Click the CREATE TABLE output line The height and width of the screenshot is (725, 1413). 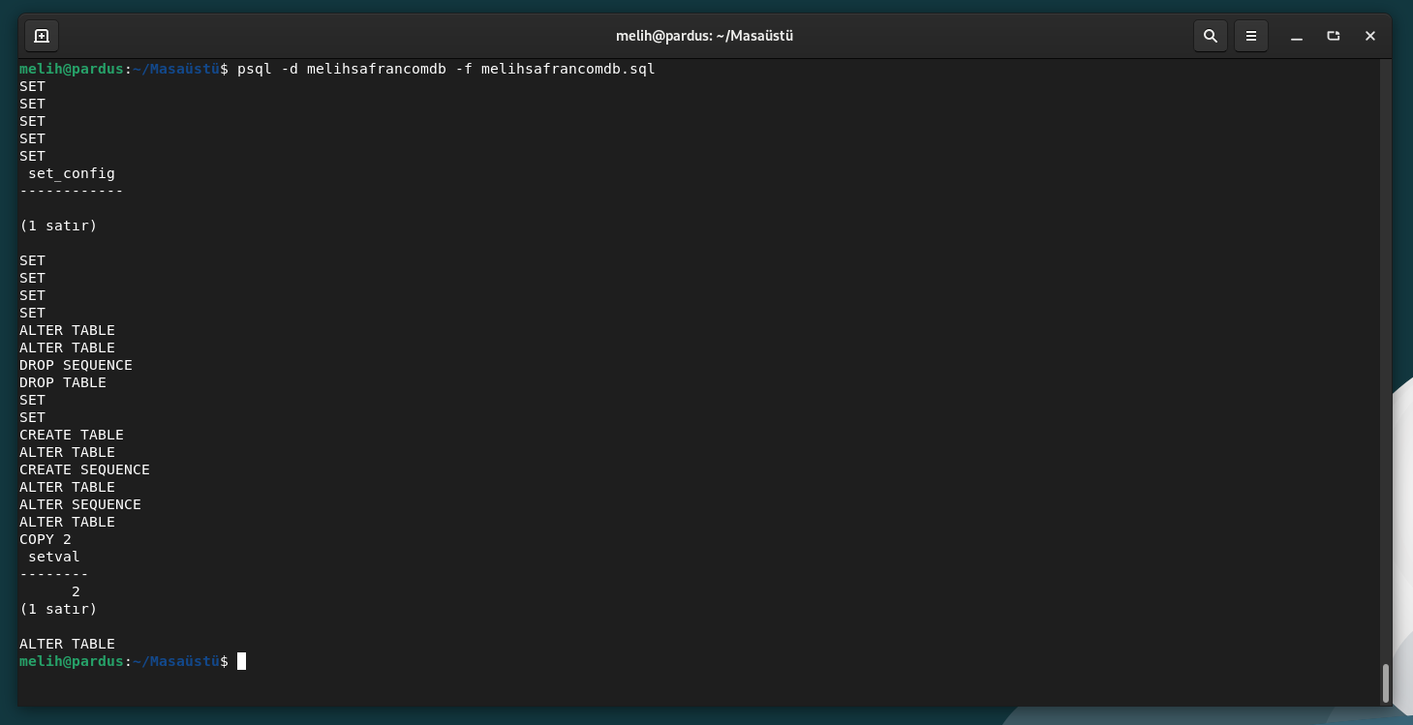tap(72, 435)
